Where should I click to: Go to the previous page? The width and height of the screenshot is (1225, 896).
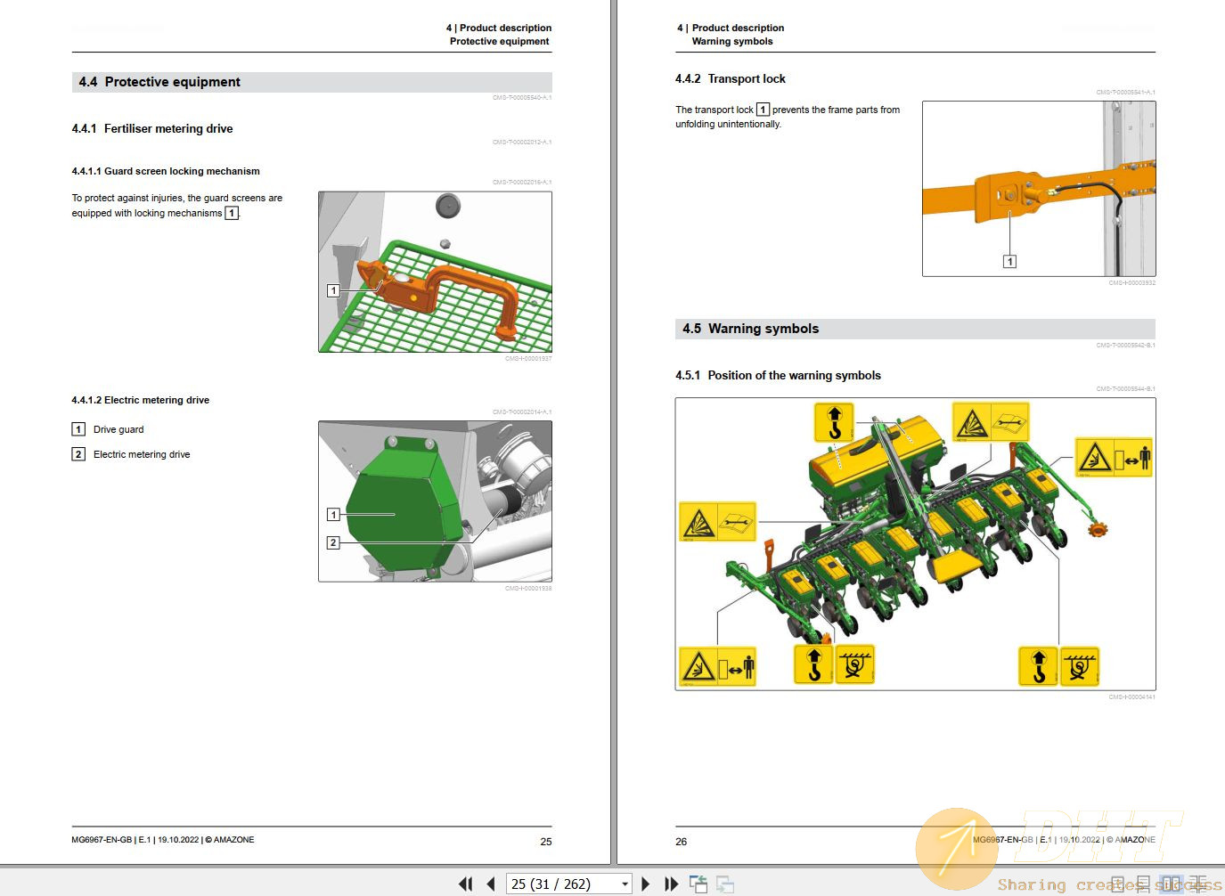490,884
